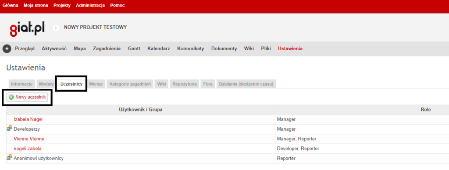Open the project Wiki menu item
This screenshot has width=449, height=170.
[x=249, y=49]
